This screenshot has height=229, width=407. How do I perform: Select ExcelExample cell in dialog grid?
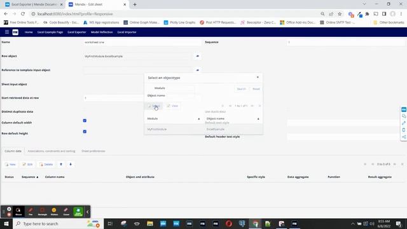pyautogui.click(x=216, y=129)
